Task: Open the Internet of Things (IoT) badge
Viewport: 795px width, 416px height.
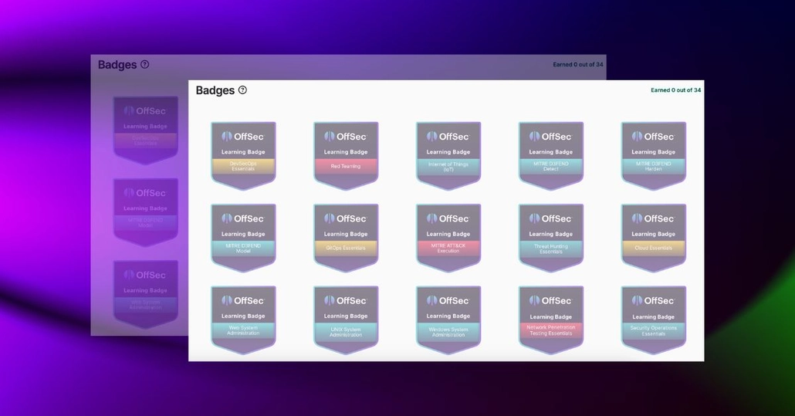Action: (x=448, y=156)
